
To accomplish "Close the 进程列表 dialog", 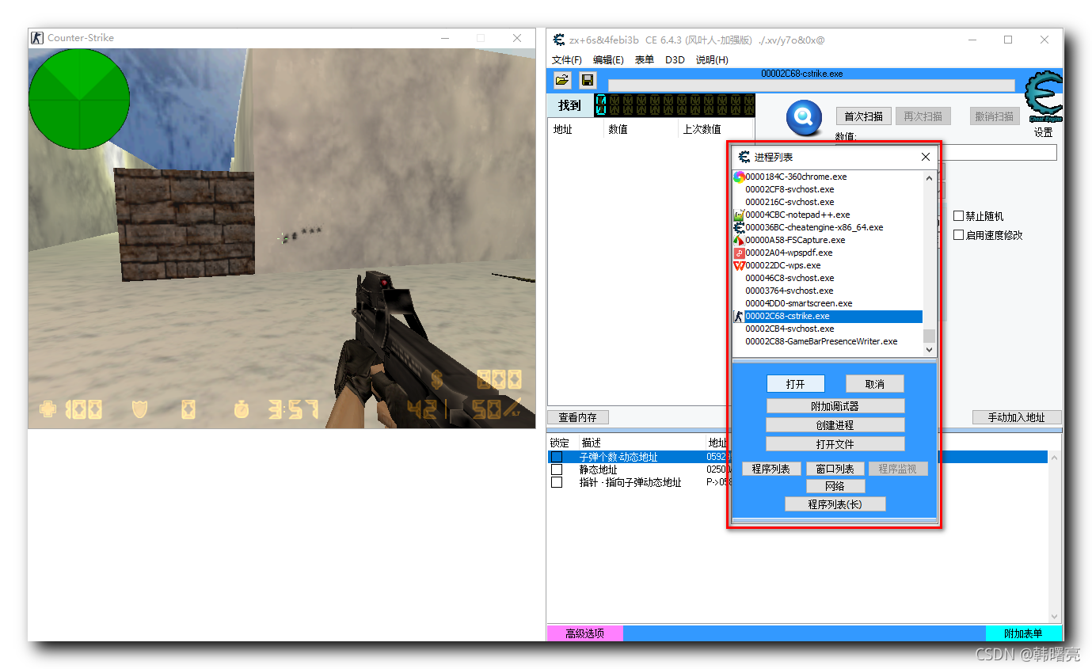I will [925, 157].
